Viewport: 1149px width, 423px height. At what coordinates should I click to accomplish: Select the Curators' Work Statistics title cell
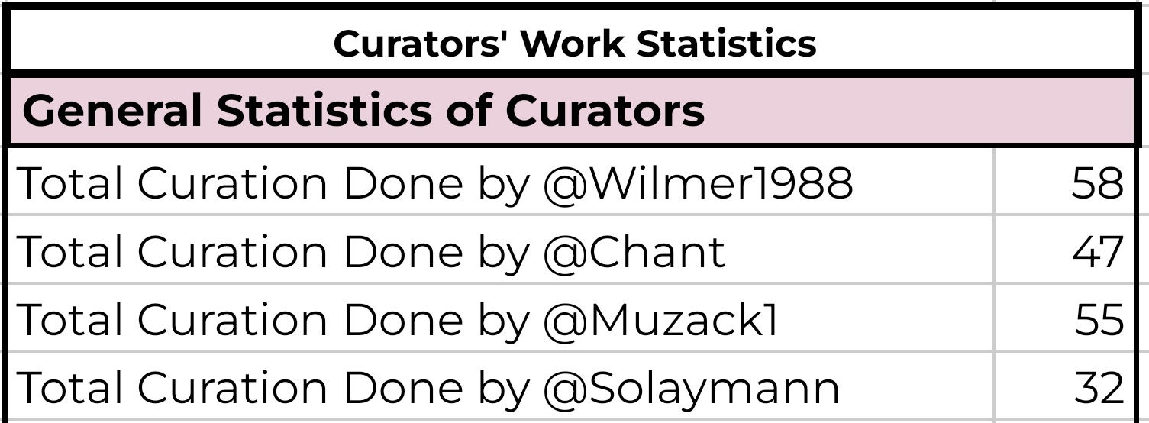[574, 44]
